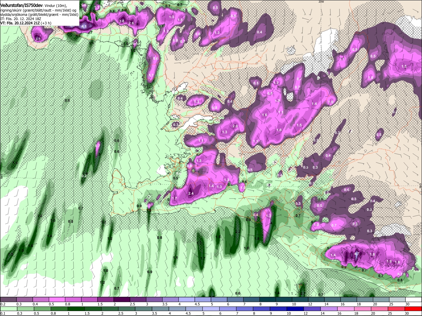Pick the grey-green 3 swatch in lower legend

(143, 309)
